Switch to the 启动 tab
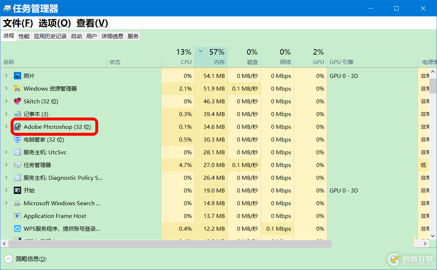437x270 pixels. click(76, 36)
